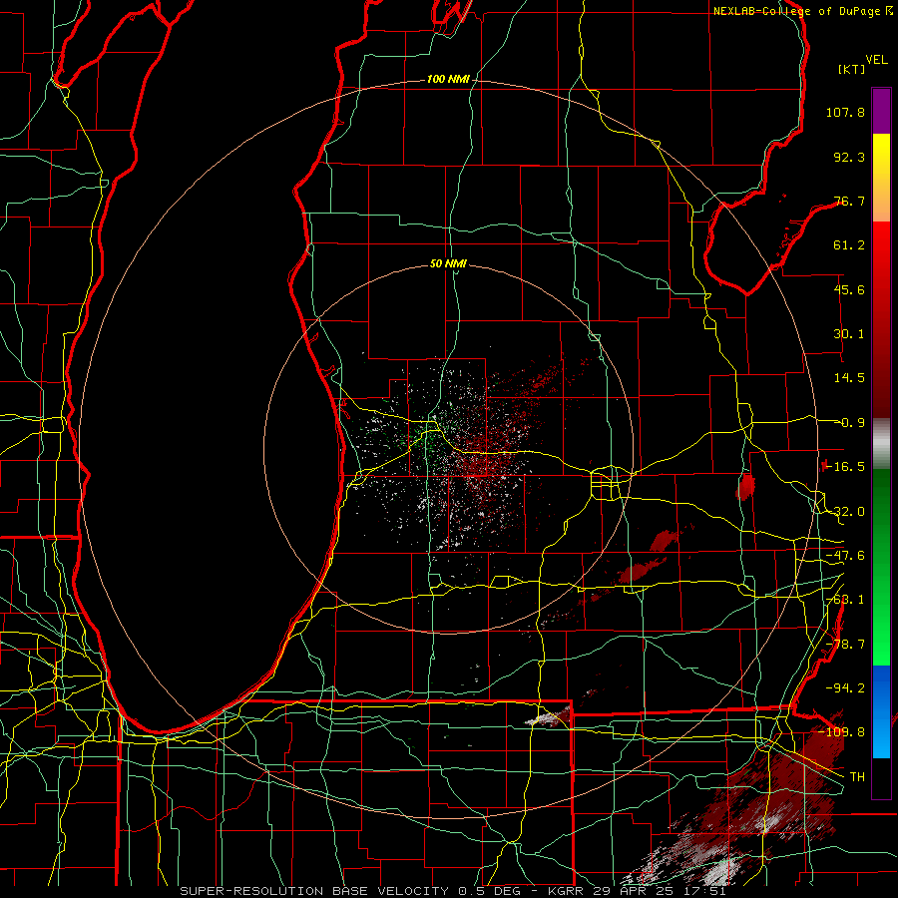Click the 100 NMI range ring label

(x=448, y=79)
